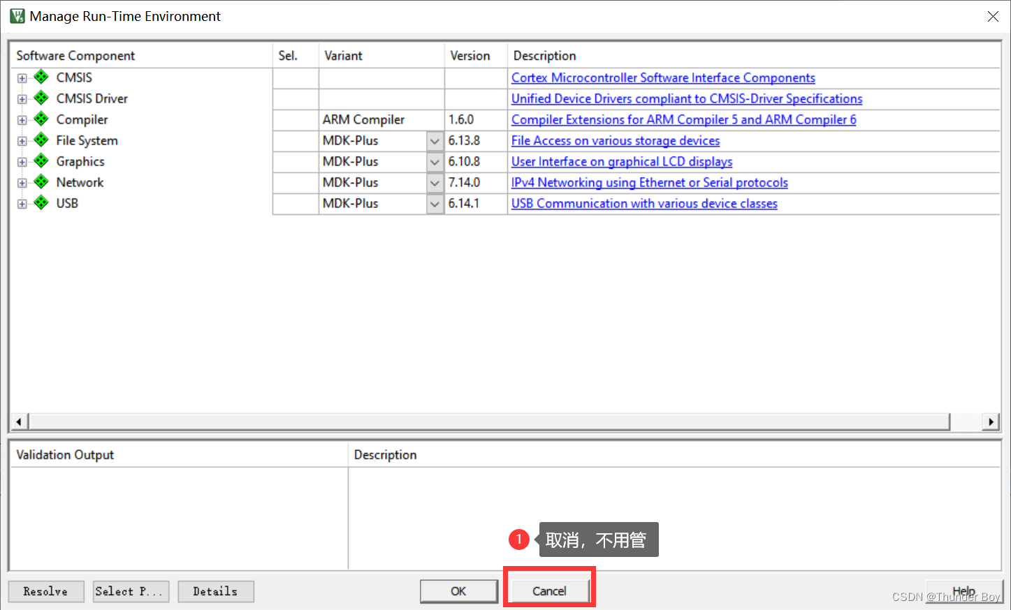Click the horizontal scrollbar left arrow
This screenshot has width=1011, height=610.
(20, 422)
